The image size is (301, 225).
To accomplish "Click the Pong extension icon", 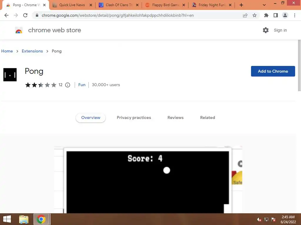I will [x=10, y=75].
